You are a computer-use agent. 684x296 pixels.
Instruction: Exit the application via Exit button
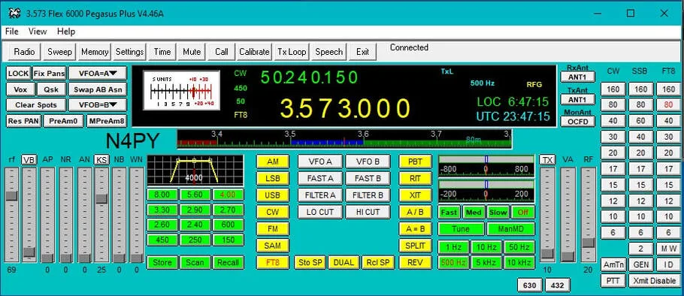pyautogui.click(x=362, y=52)
